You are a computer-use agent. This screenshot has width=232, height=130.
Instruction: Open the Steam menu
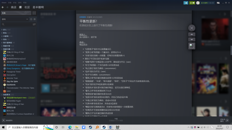pos(4,3)
